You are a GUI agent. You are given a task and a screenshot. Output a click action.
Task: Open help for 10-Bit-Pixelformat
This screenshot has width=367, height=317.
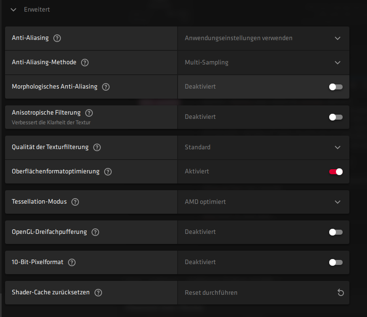point(72,262)
